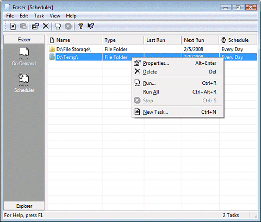Click the Properties toolbar icon
This screenshot has width=261, height=222.
point(35,27)
